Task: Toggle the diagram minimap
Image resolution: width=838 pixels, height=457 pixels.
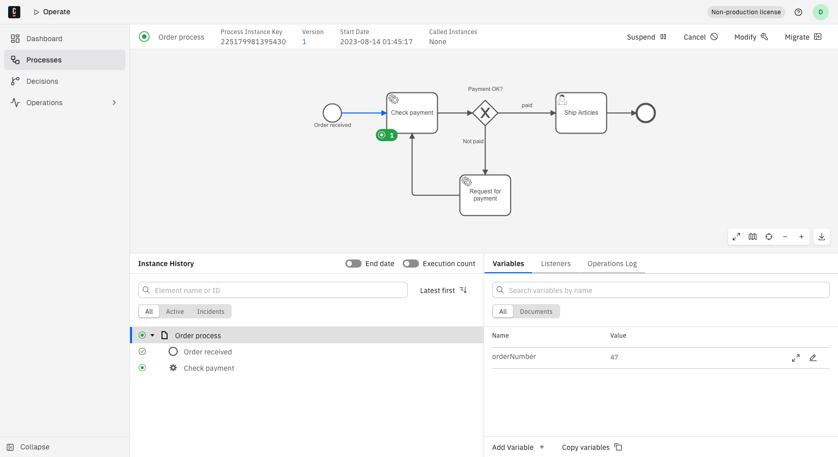Action: coord(753,237)
